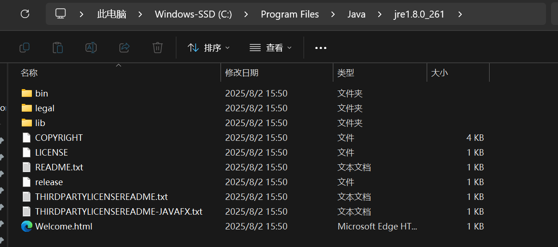558x247 pixels.
Task: Click the THIRDPARTYLICENSEREADME.txt document icon
Action: (27, 197)
